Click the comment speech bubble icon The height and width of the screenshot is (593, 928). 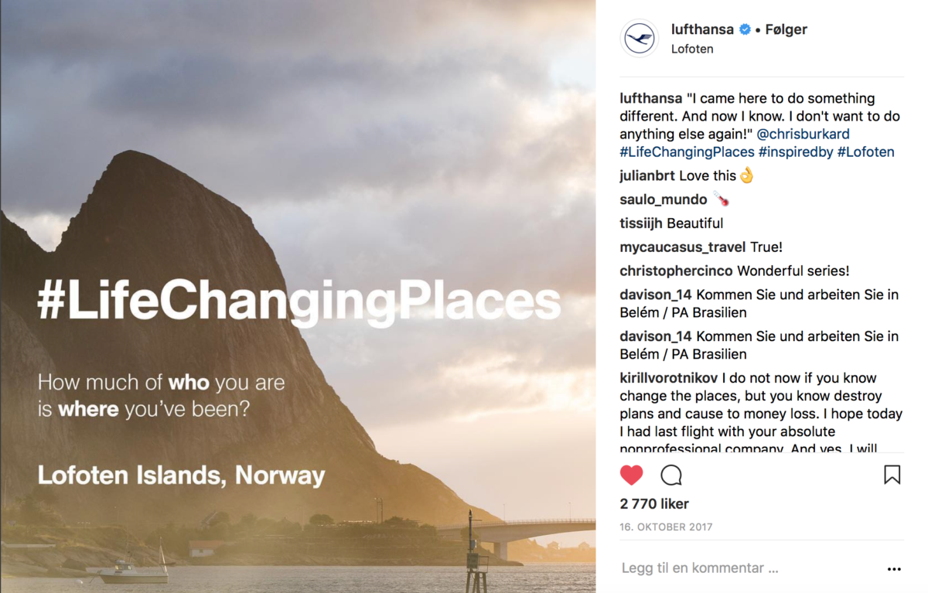click(671, 475)
